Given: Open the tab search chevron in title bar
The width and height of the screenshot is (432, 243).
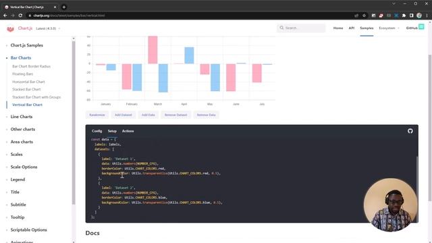Looking at the screenshot, I should pos(394,3).
